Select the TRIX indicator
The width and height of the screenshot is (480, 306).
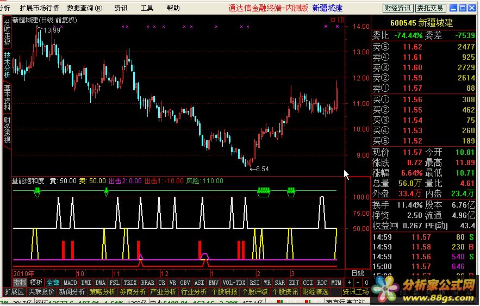130,283
